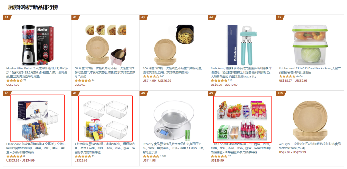Open the 145 reviews star rating
The width and height of the screenshot is (347, 169).
pos(151,76)
